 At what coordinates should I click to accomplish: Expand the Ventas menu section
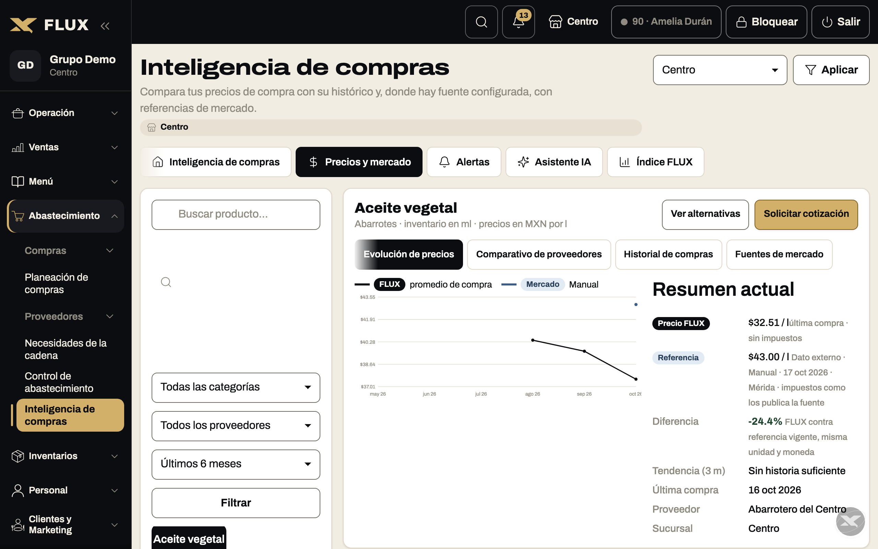click(65, 148)
